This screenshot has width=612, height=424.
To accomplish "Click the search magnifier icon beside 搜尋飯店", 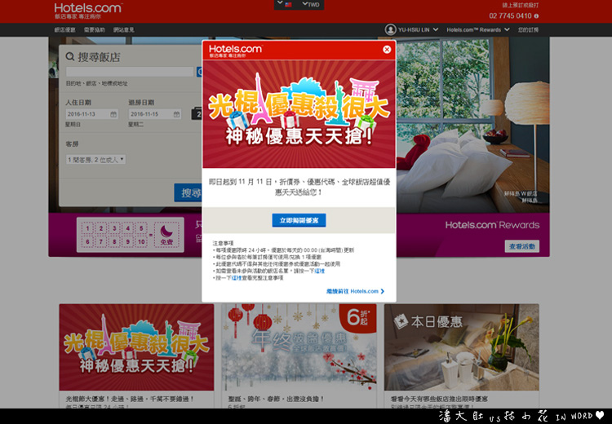I will [70, 56].
